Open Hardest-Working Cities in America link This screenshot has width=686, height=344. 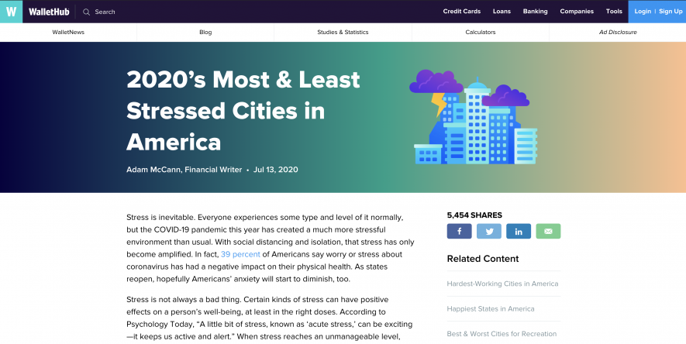[x=502, y=284]
